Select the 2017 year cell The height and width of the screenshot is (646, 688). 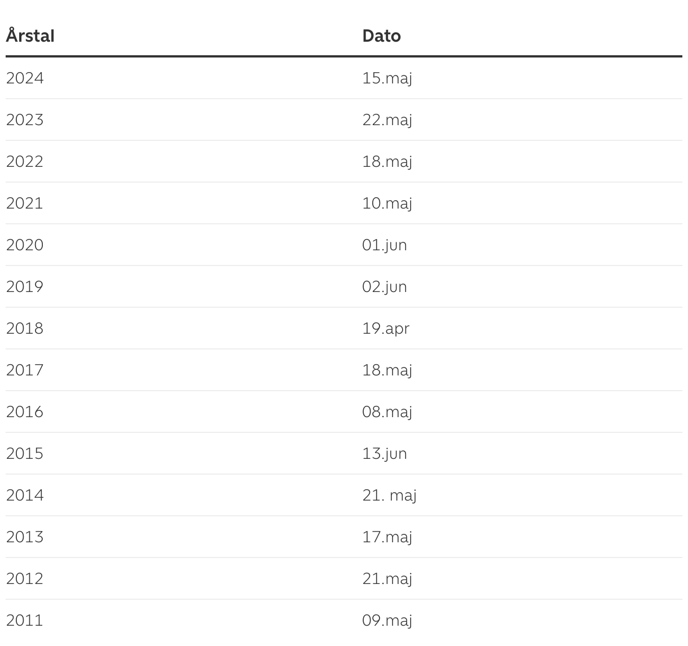coord(25,370)
